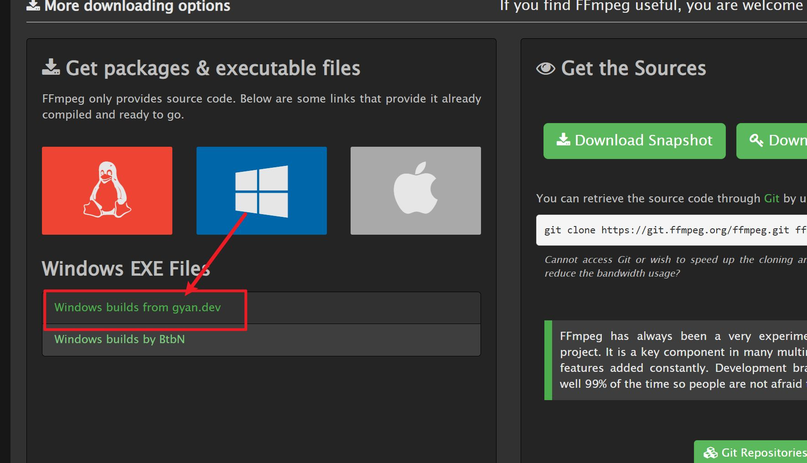Select the Apple macOS download tile
The height and width of the screenshot is (463, 807).
click(416, 190)
